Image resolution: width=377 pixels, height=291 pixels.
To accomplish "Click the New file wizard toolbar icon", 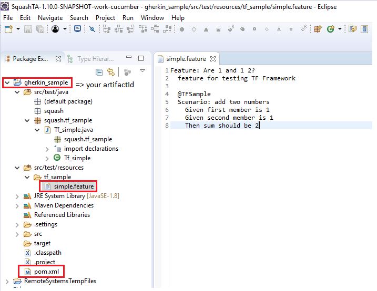I will coord(8,29).
